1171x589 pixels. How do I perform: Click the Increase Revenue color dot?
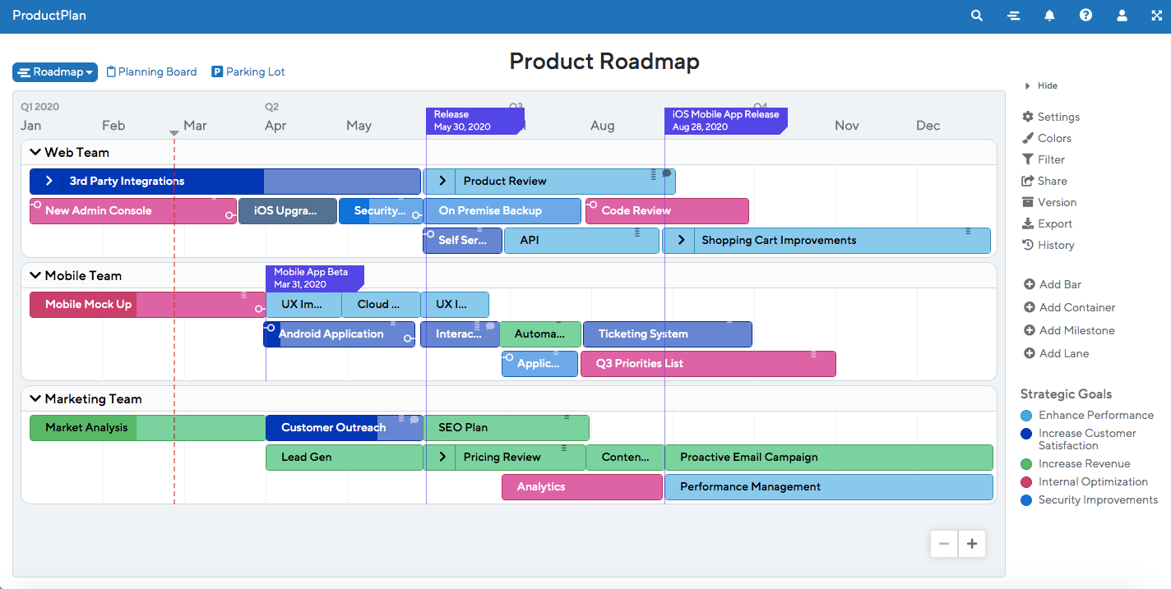(1026, 464)
